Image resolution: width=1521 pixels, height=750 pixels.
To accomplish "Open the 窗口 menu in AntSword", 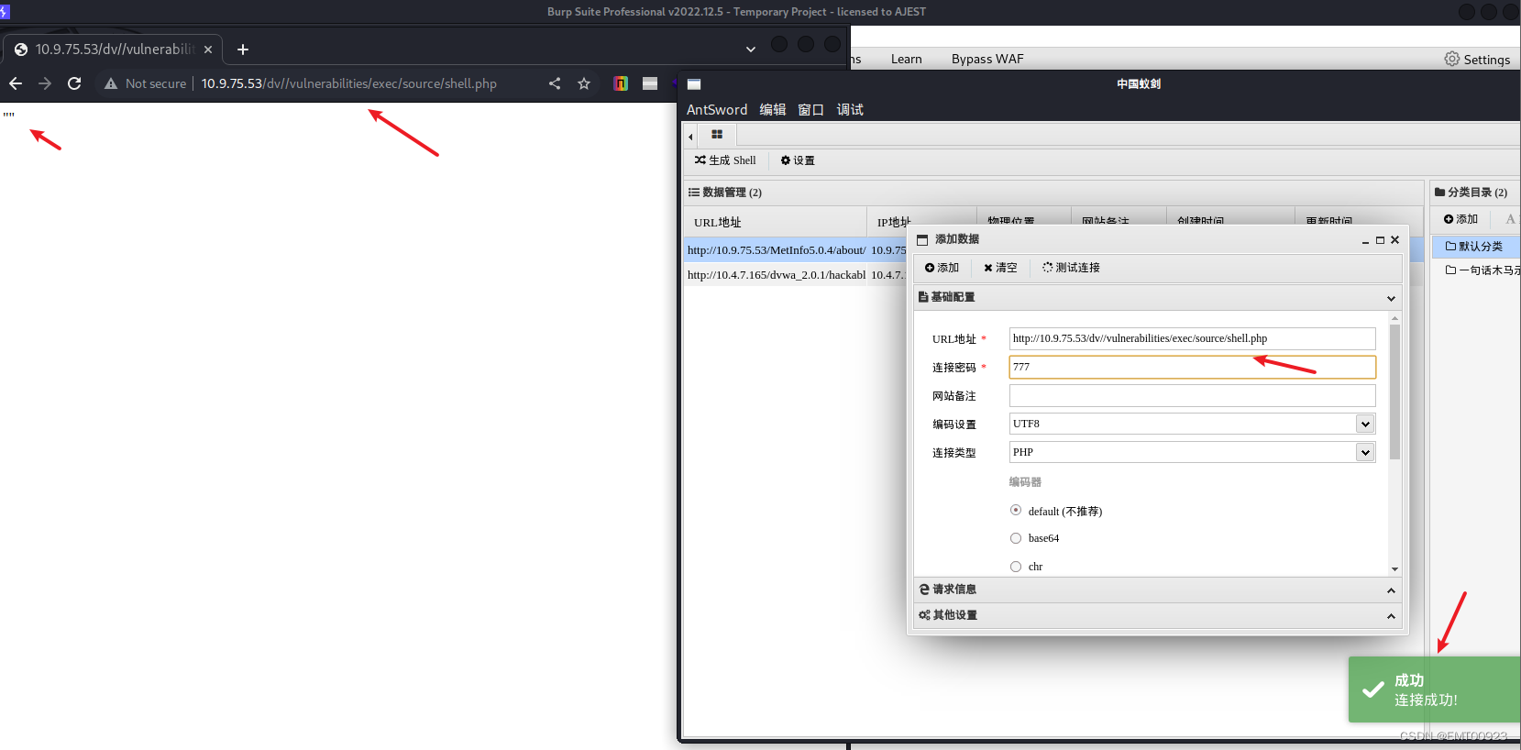I will pyautogui.click(x=811, y=109).
